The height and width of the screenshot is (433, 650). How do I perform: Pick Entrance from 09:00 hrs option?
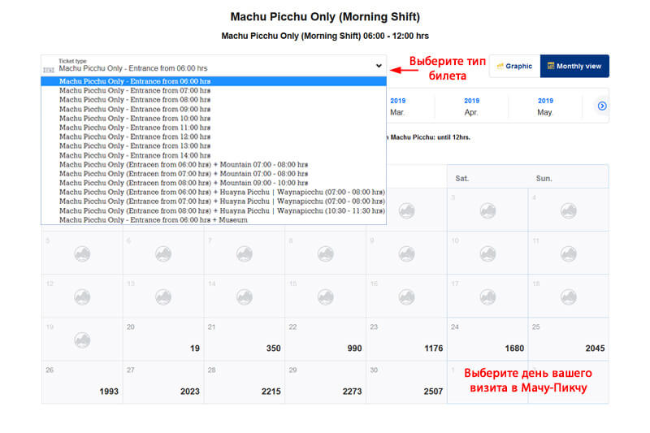[x=214, y=109]
